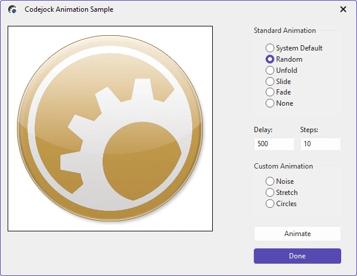This screenshot has width=357, height=276.
Task: Click the golden gear logo image
Action: (110, 129)
